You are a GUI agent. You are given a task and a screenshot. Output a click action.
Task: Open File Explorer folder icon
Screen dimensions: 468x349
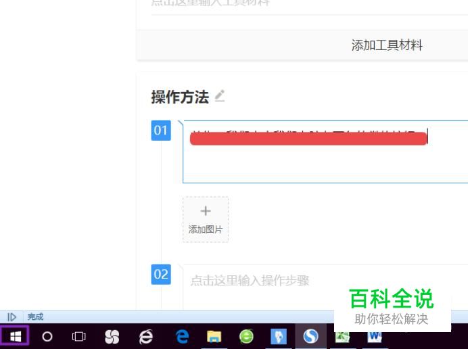(x=214, y=336)
